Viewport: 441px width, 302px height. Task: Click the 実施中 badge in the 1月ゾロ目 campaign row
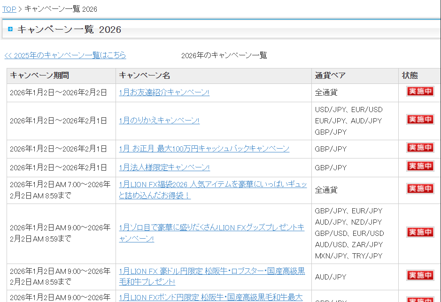click(420, 233)
